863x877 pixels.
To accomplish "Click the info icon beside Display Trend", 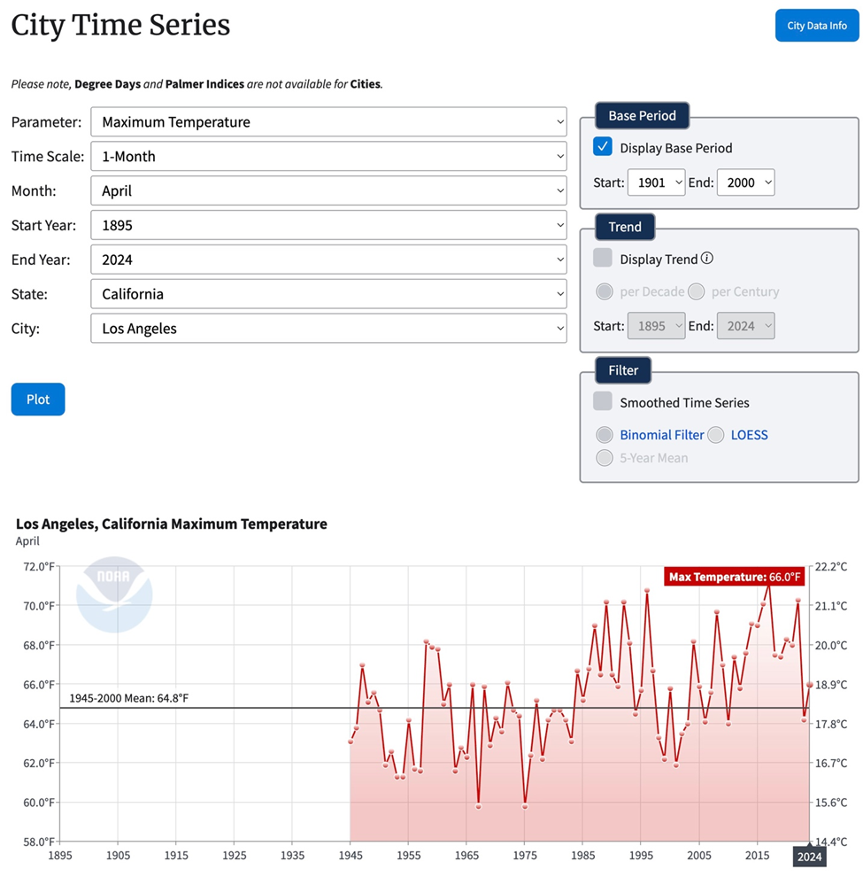I will click(707, 259).
